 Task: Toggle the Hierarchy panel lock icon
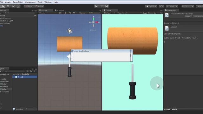[x=33, y=10]
